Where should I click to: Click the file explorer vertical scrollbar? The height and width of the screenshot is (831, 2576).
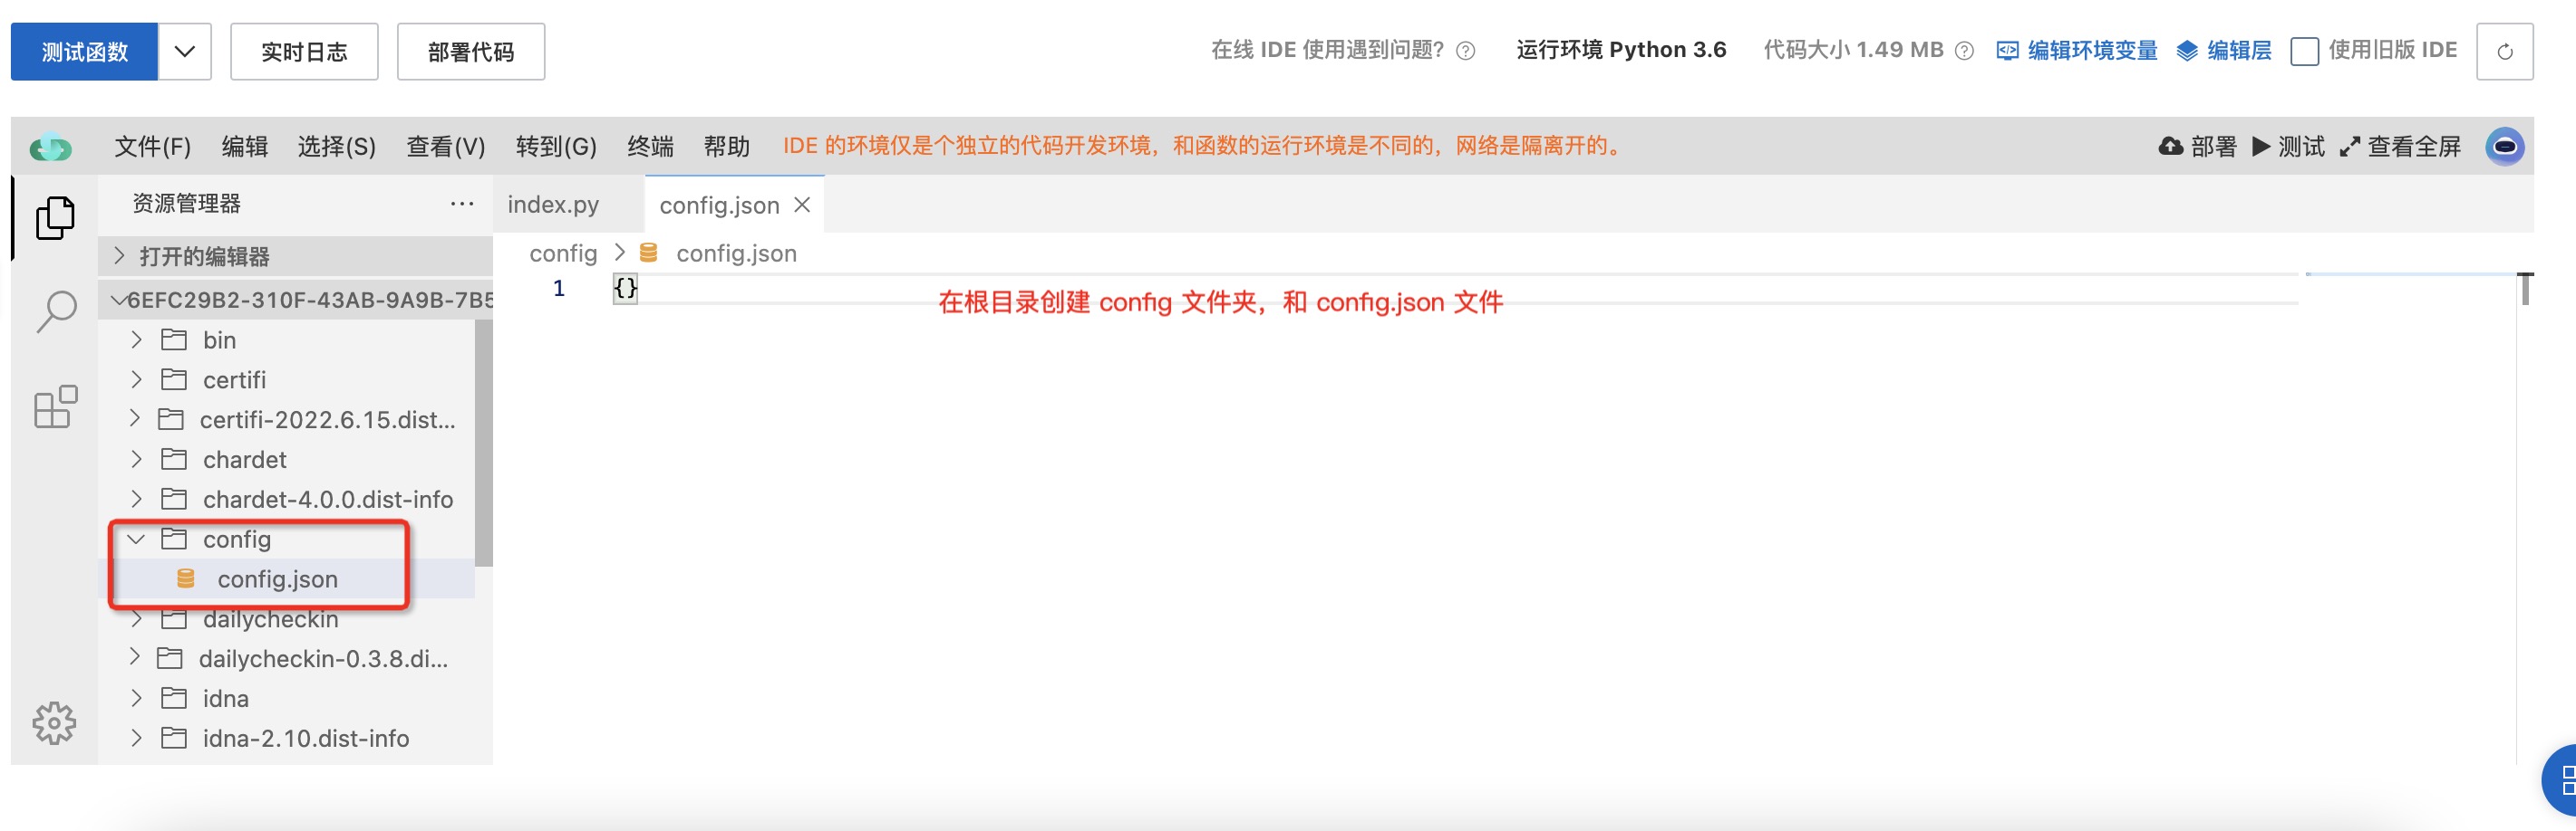pyautogui.click(x=484, y=444)
